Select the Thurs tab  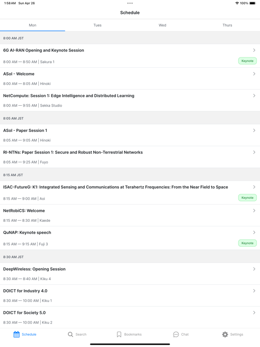[227, 25]
